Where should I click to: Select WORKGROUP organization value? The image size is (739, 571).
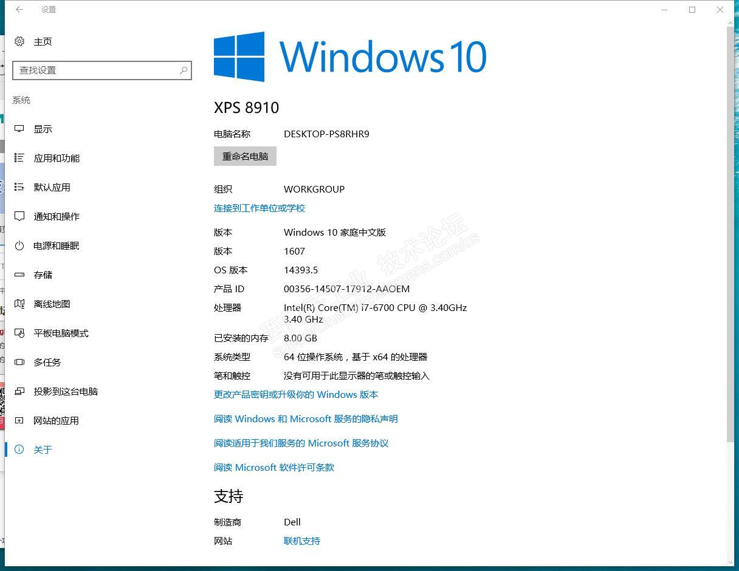[x=314, y=189]
